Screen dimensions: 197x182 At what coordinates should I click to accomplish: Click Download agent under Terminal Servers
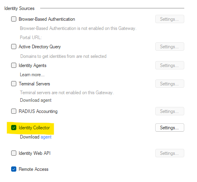click(x=35, y=100)
